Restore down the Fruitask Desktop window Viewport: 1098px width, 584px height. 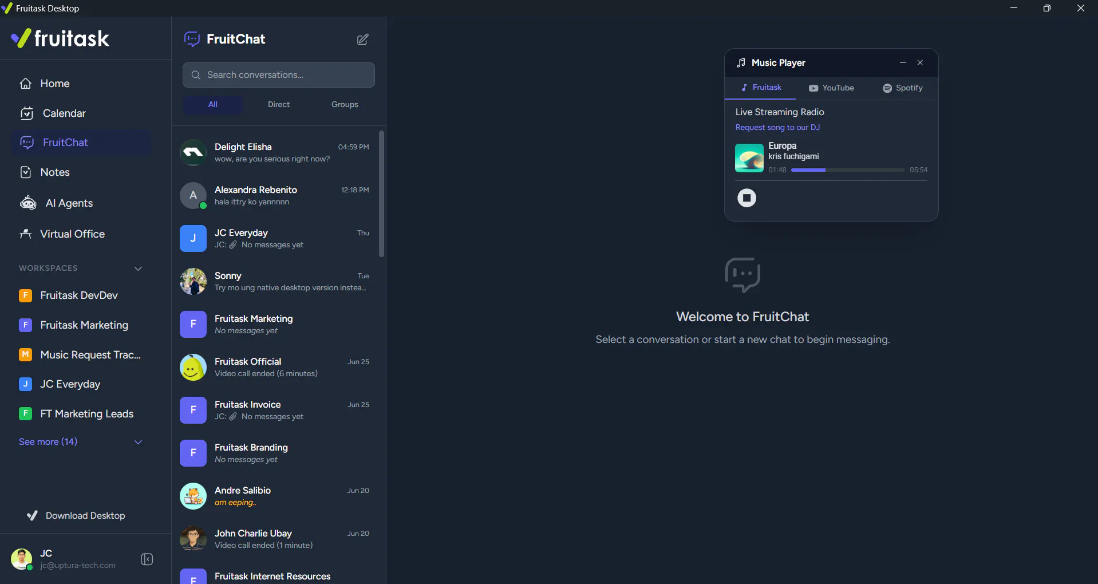(x=1047, y=8)
